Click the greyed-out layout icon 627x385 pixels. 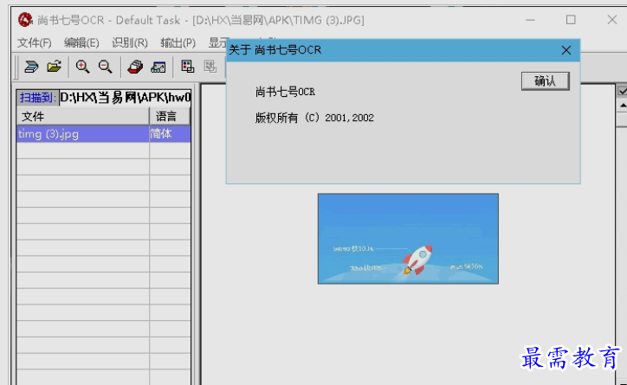pyautogui.click(x=210, y=67)
